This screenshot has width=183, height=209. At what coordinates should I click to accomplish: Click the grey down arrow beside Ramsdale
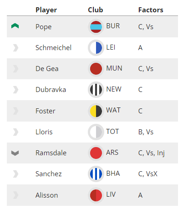click(x=15, y=153)
